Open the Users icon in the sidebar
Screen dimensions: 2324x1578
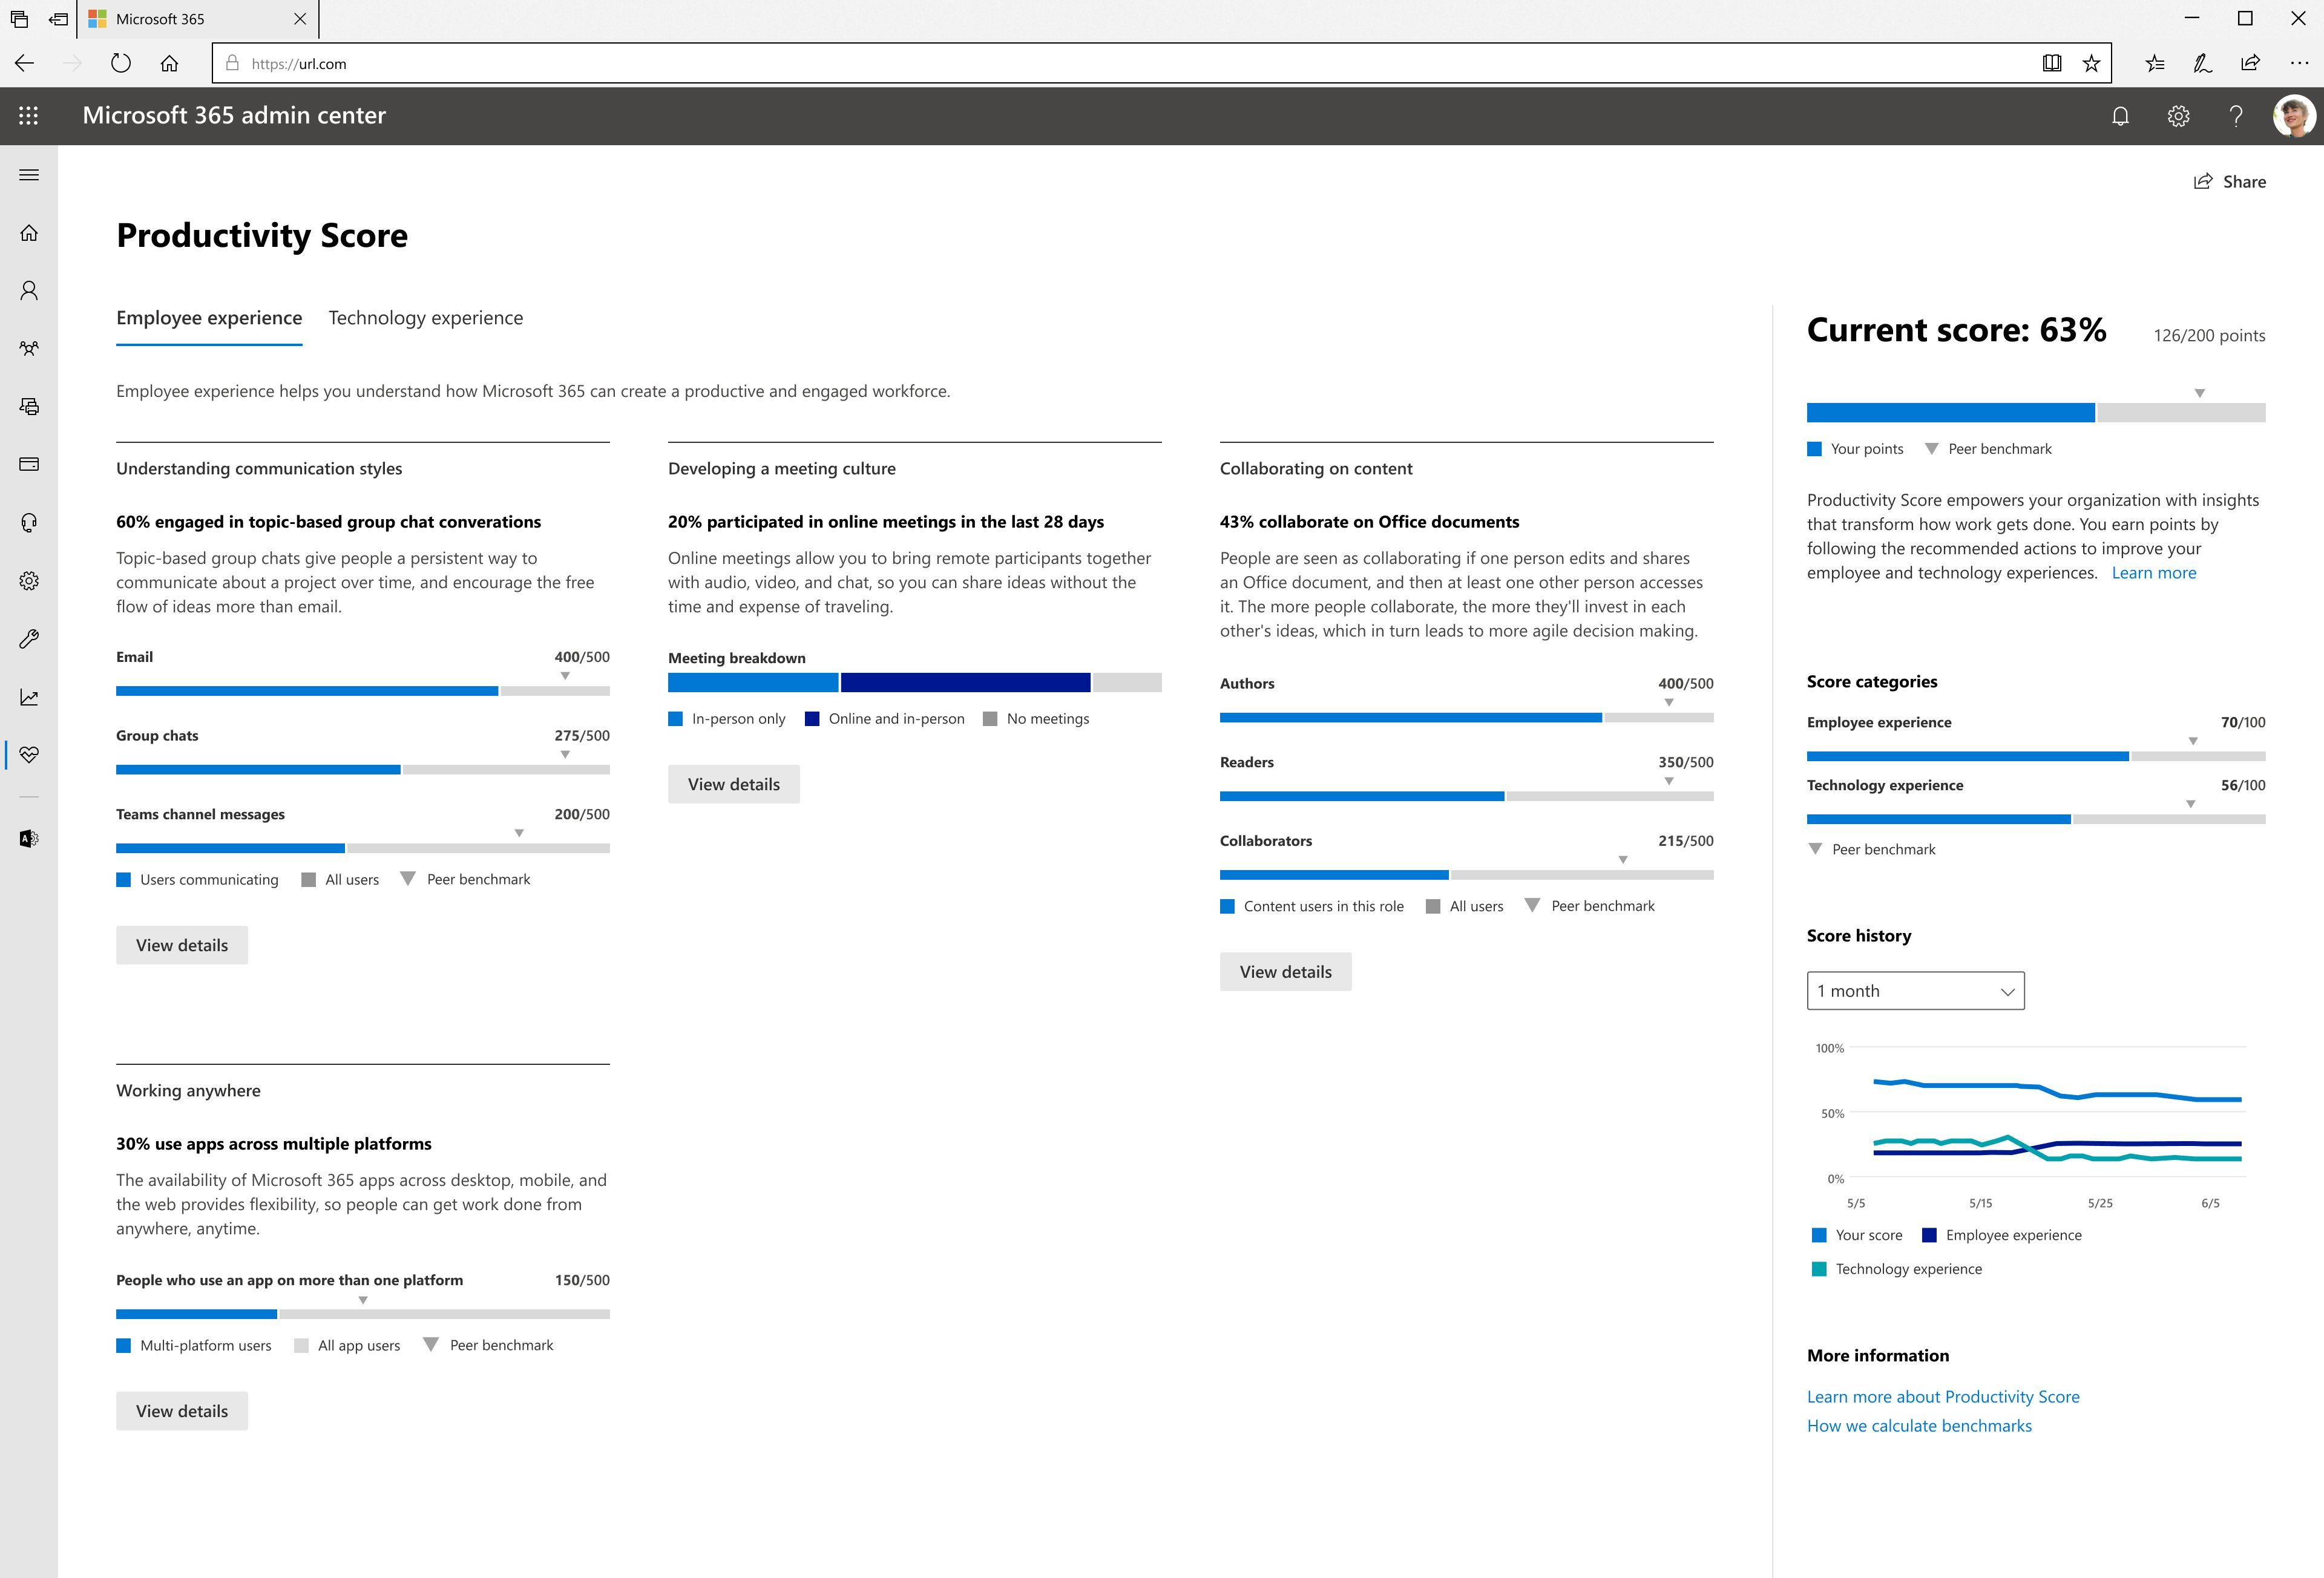click(29, 289)
